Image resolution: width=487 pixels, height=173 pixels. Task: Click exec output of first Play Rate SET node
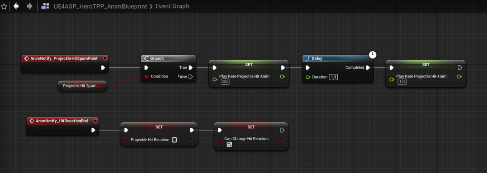(283, 67)
